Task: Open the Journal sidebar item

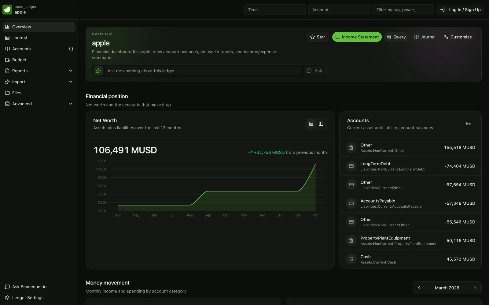Action: 39,38
